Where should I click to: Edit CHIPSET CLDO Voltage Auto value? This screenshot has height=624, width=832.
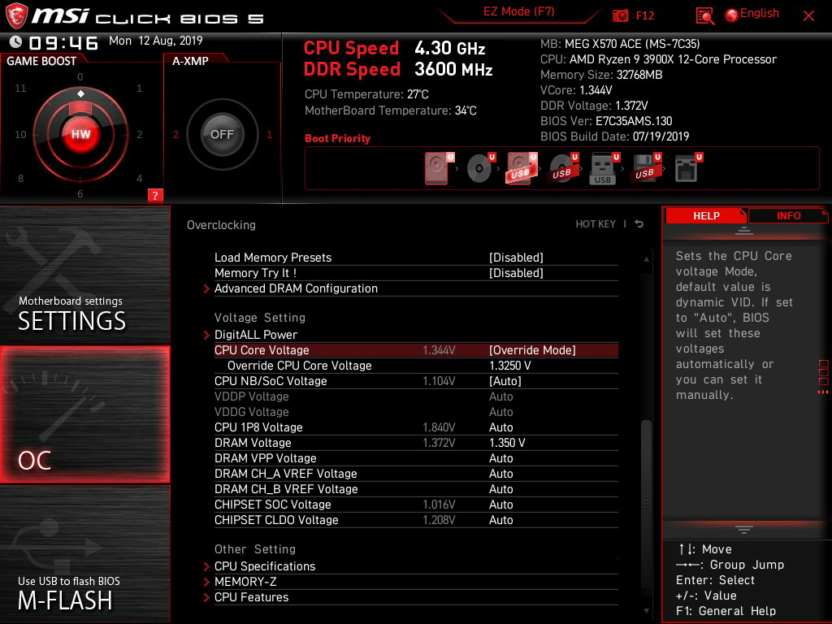click(x=500, y=519)
